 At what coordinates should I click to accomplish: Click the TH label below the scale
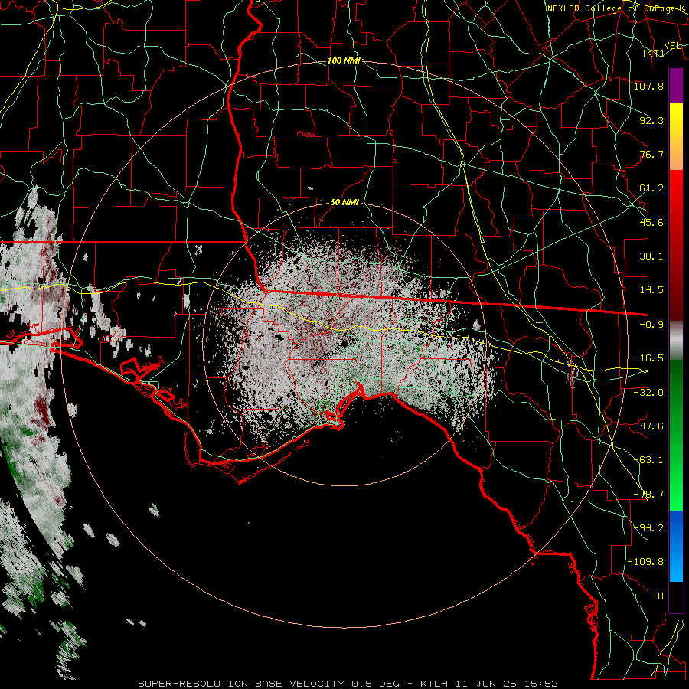(658, 596)
